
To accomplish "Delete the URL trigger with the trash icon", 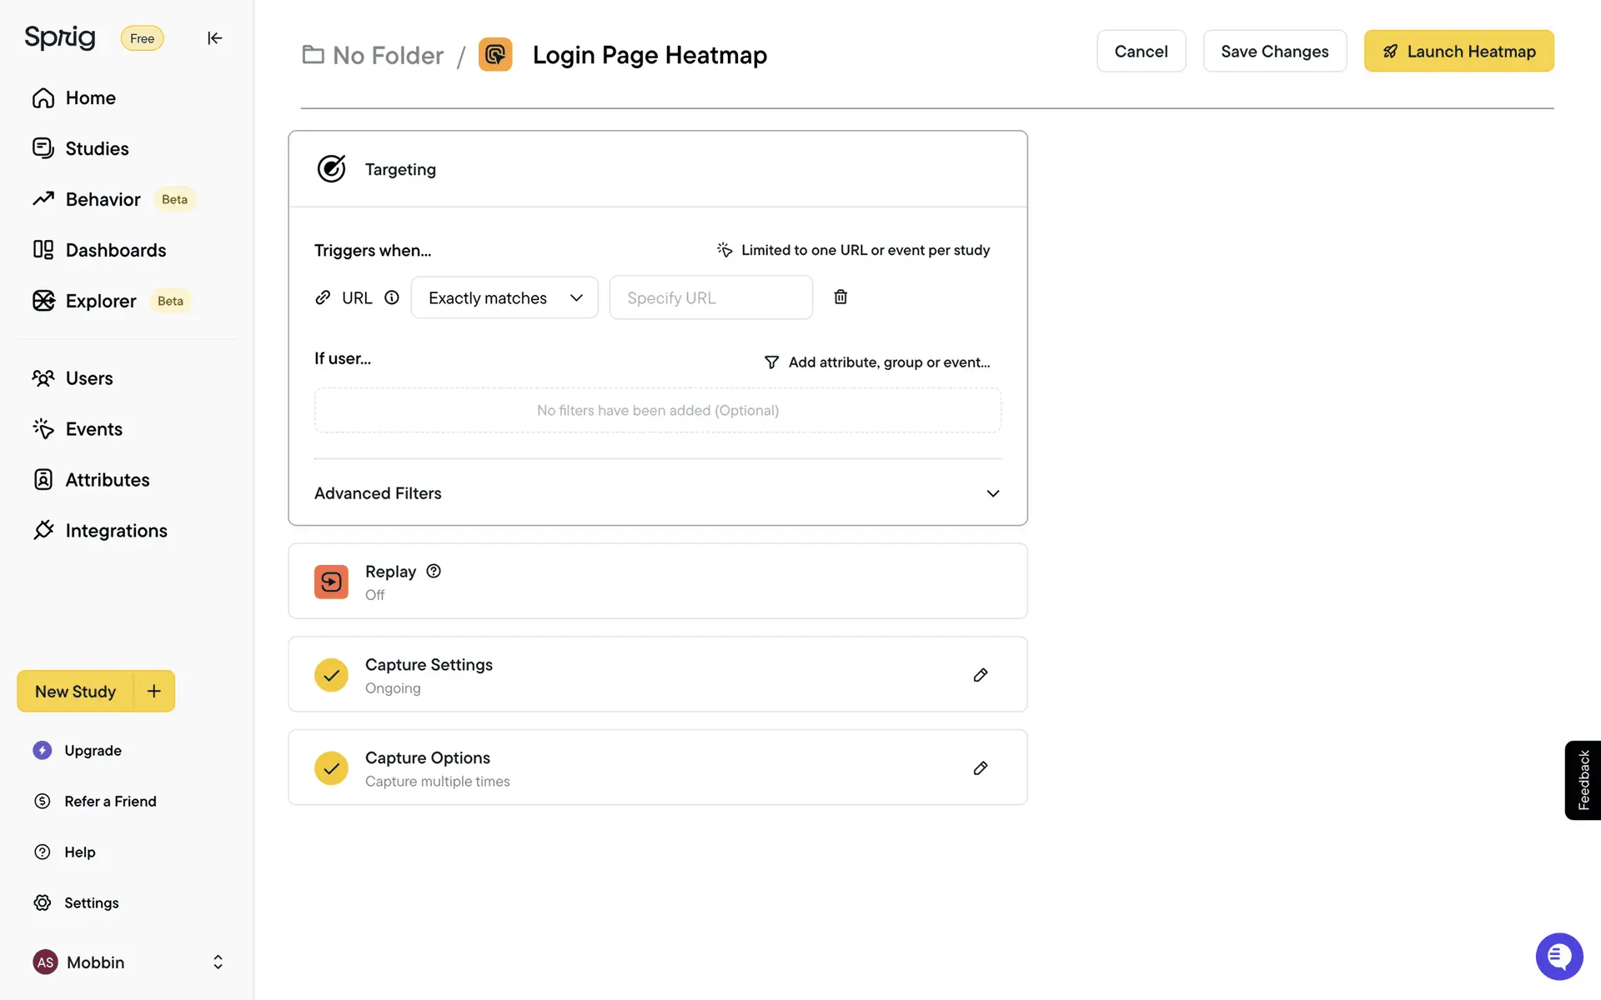I will pyautogui.click(x=841, y=297).
